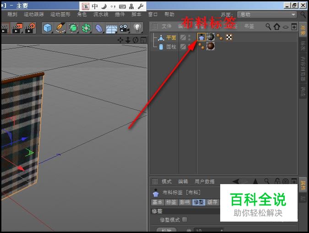Click the search icon beside the layout dropdown
Screen dimensions: 309x233
pos(304,15)
